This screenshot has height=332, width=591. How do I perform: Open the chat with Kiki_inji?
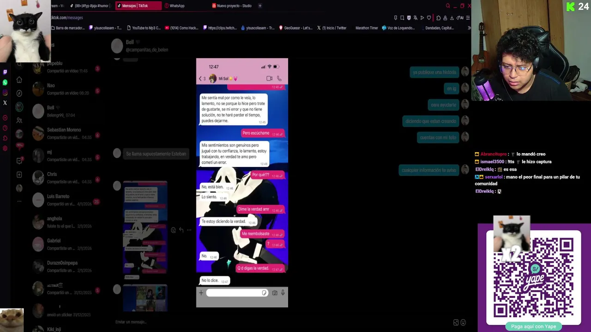click(67, 329)
